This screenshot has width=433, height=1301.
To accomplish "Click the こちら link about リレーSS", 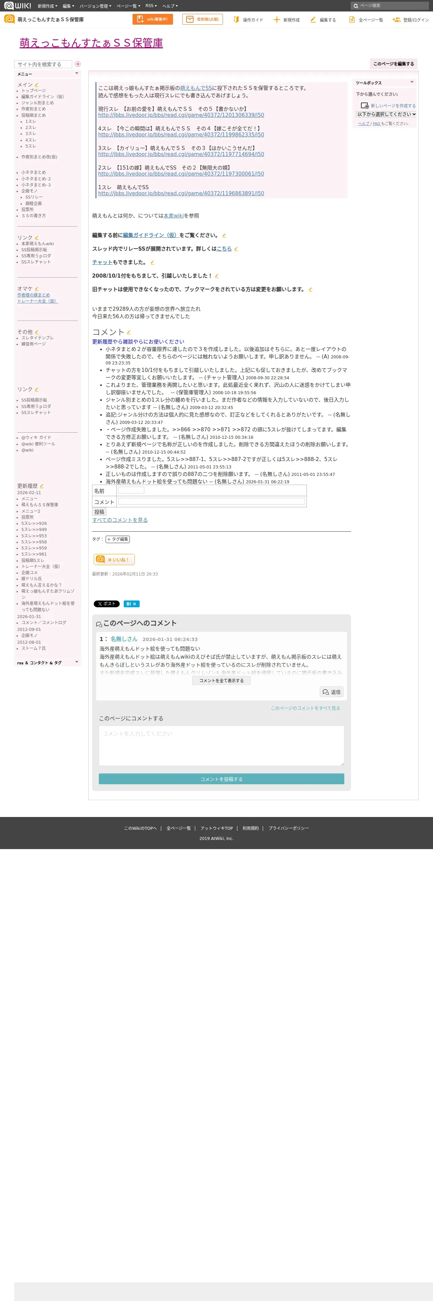I will [224, 249].
